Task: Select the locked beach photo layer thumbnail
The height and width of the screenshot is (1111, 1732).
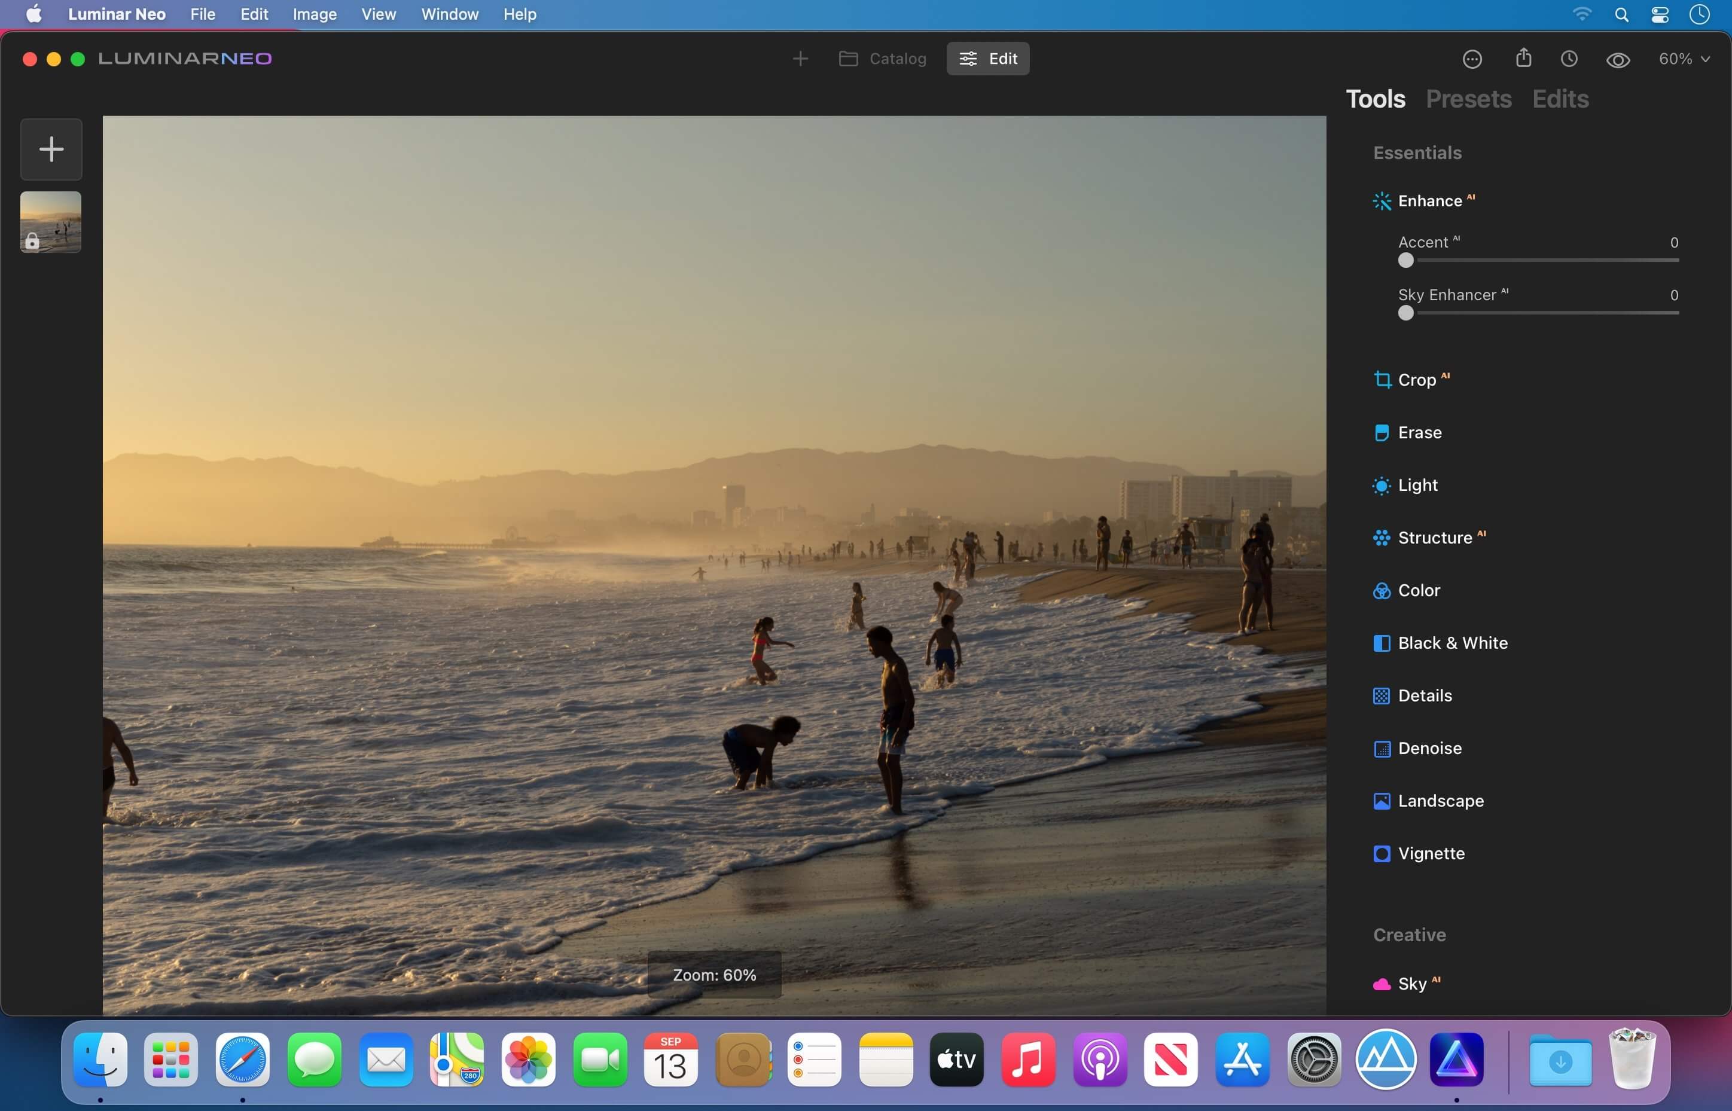Action: coord(51,221)
